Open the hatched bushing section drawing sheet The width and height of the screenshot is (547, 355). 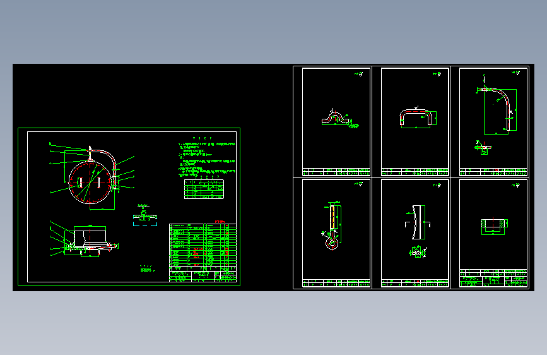493,234
